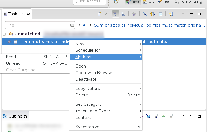Click the Unmatched category label
The height and width of the screenshot is (132, 207).
[27, 34]
